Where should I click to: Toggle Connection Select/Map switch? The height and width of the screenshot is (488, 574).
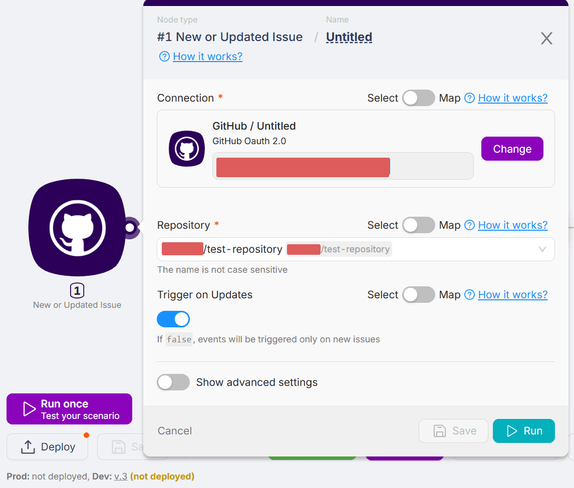419,98
